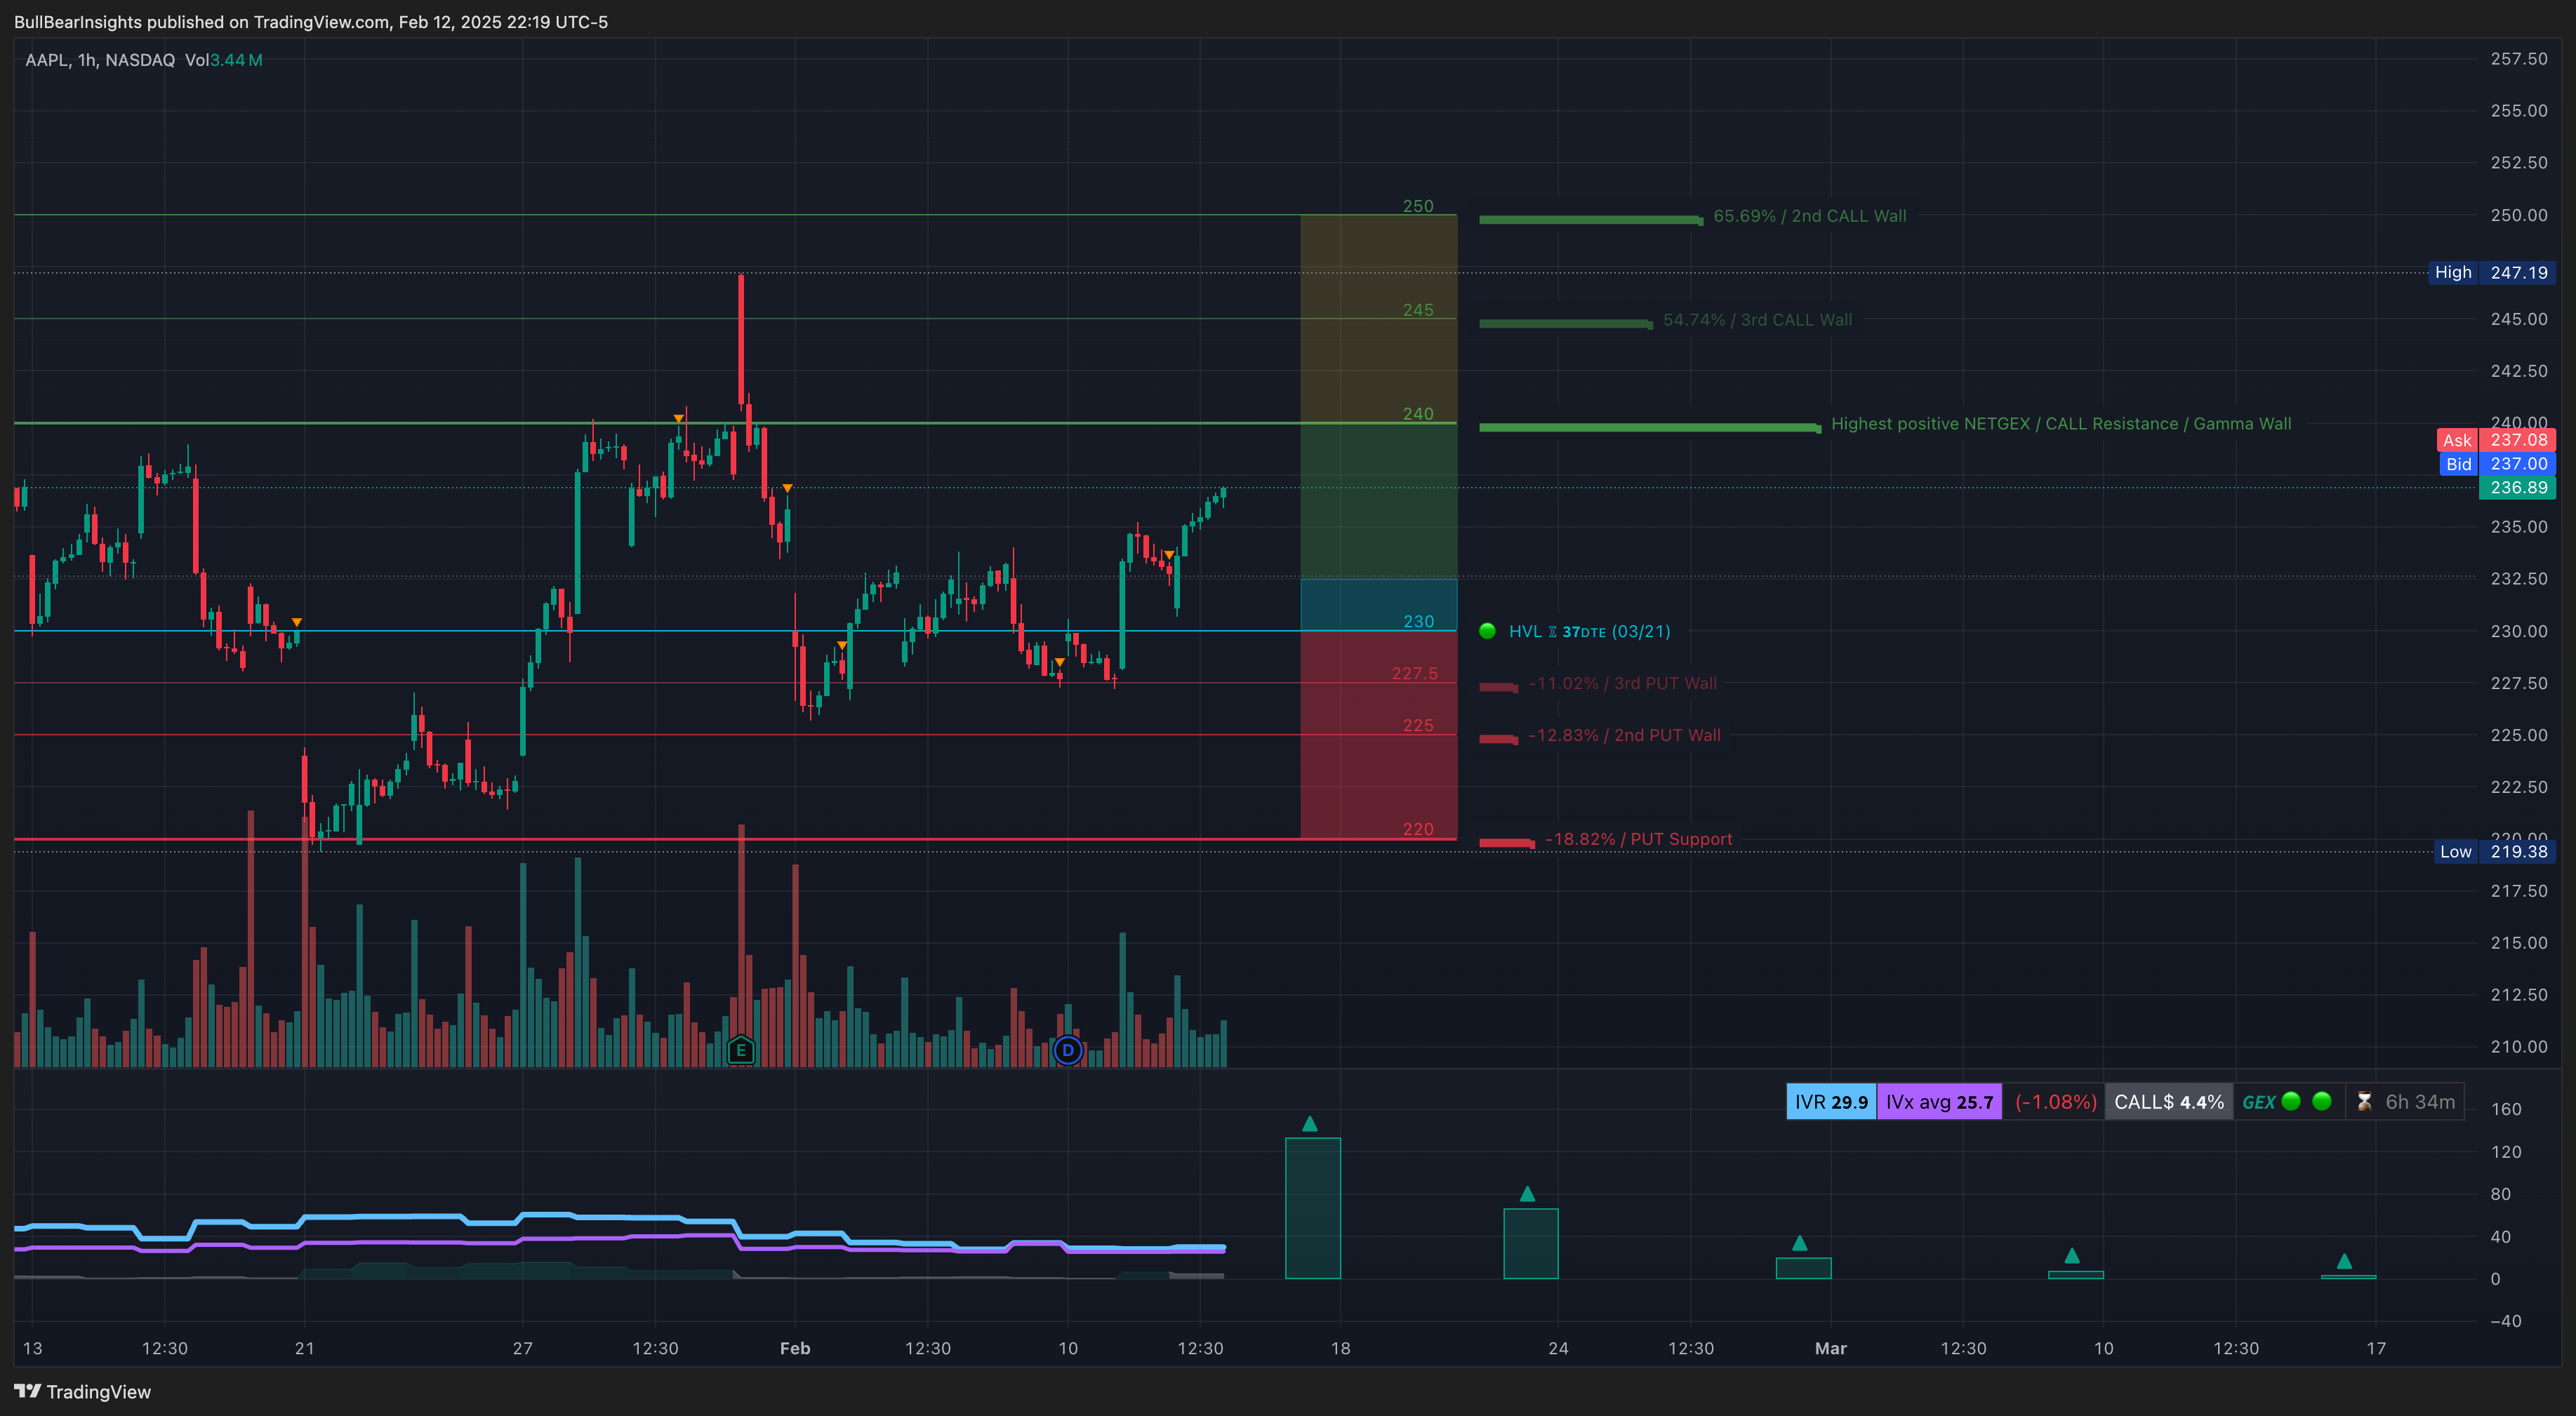The width and height of the screenshot is (2576, 1416).
Task: Click the tallest GEX histogram bar
Action: [1313, 1208]
